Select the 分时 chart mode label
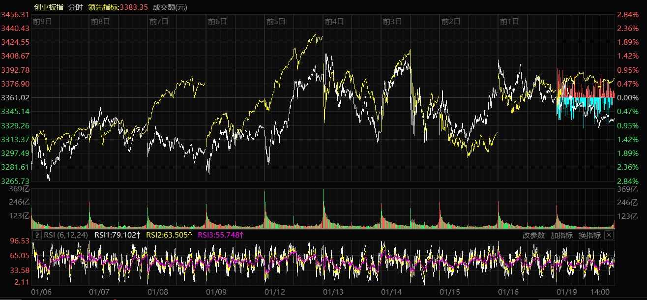 pyautogui.click(x=76, y=7)
